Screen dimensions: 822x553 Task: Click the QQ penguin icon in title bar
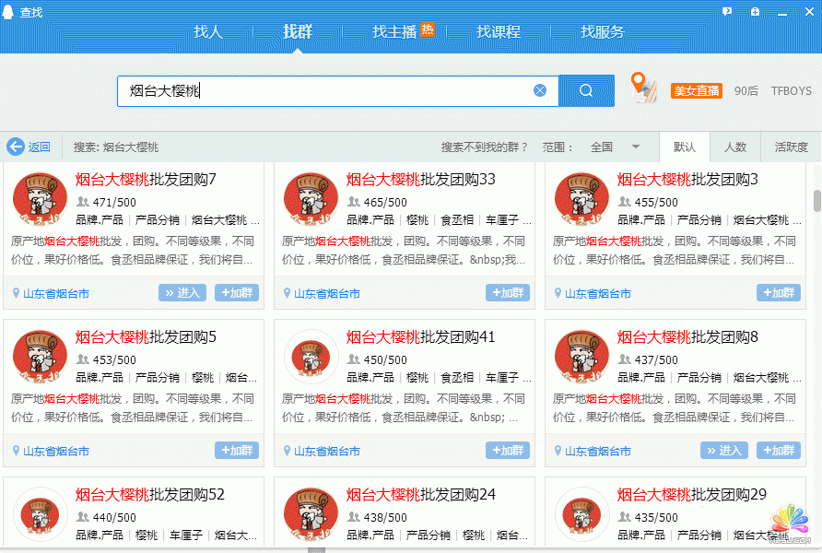(x=9, y=12)
